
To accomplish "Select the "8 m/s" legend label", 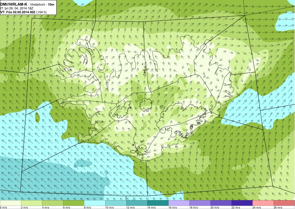I will (88, 207).
